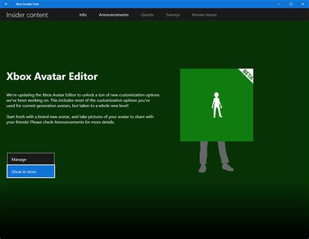View the Known issues tab
The height and width of the screenshot is (239, 309).
click(204, 15)
